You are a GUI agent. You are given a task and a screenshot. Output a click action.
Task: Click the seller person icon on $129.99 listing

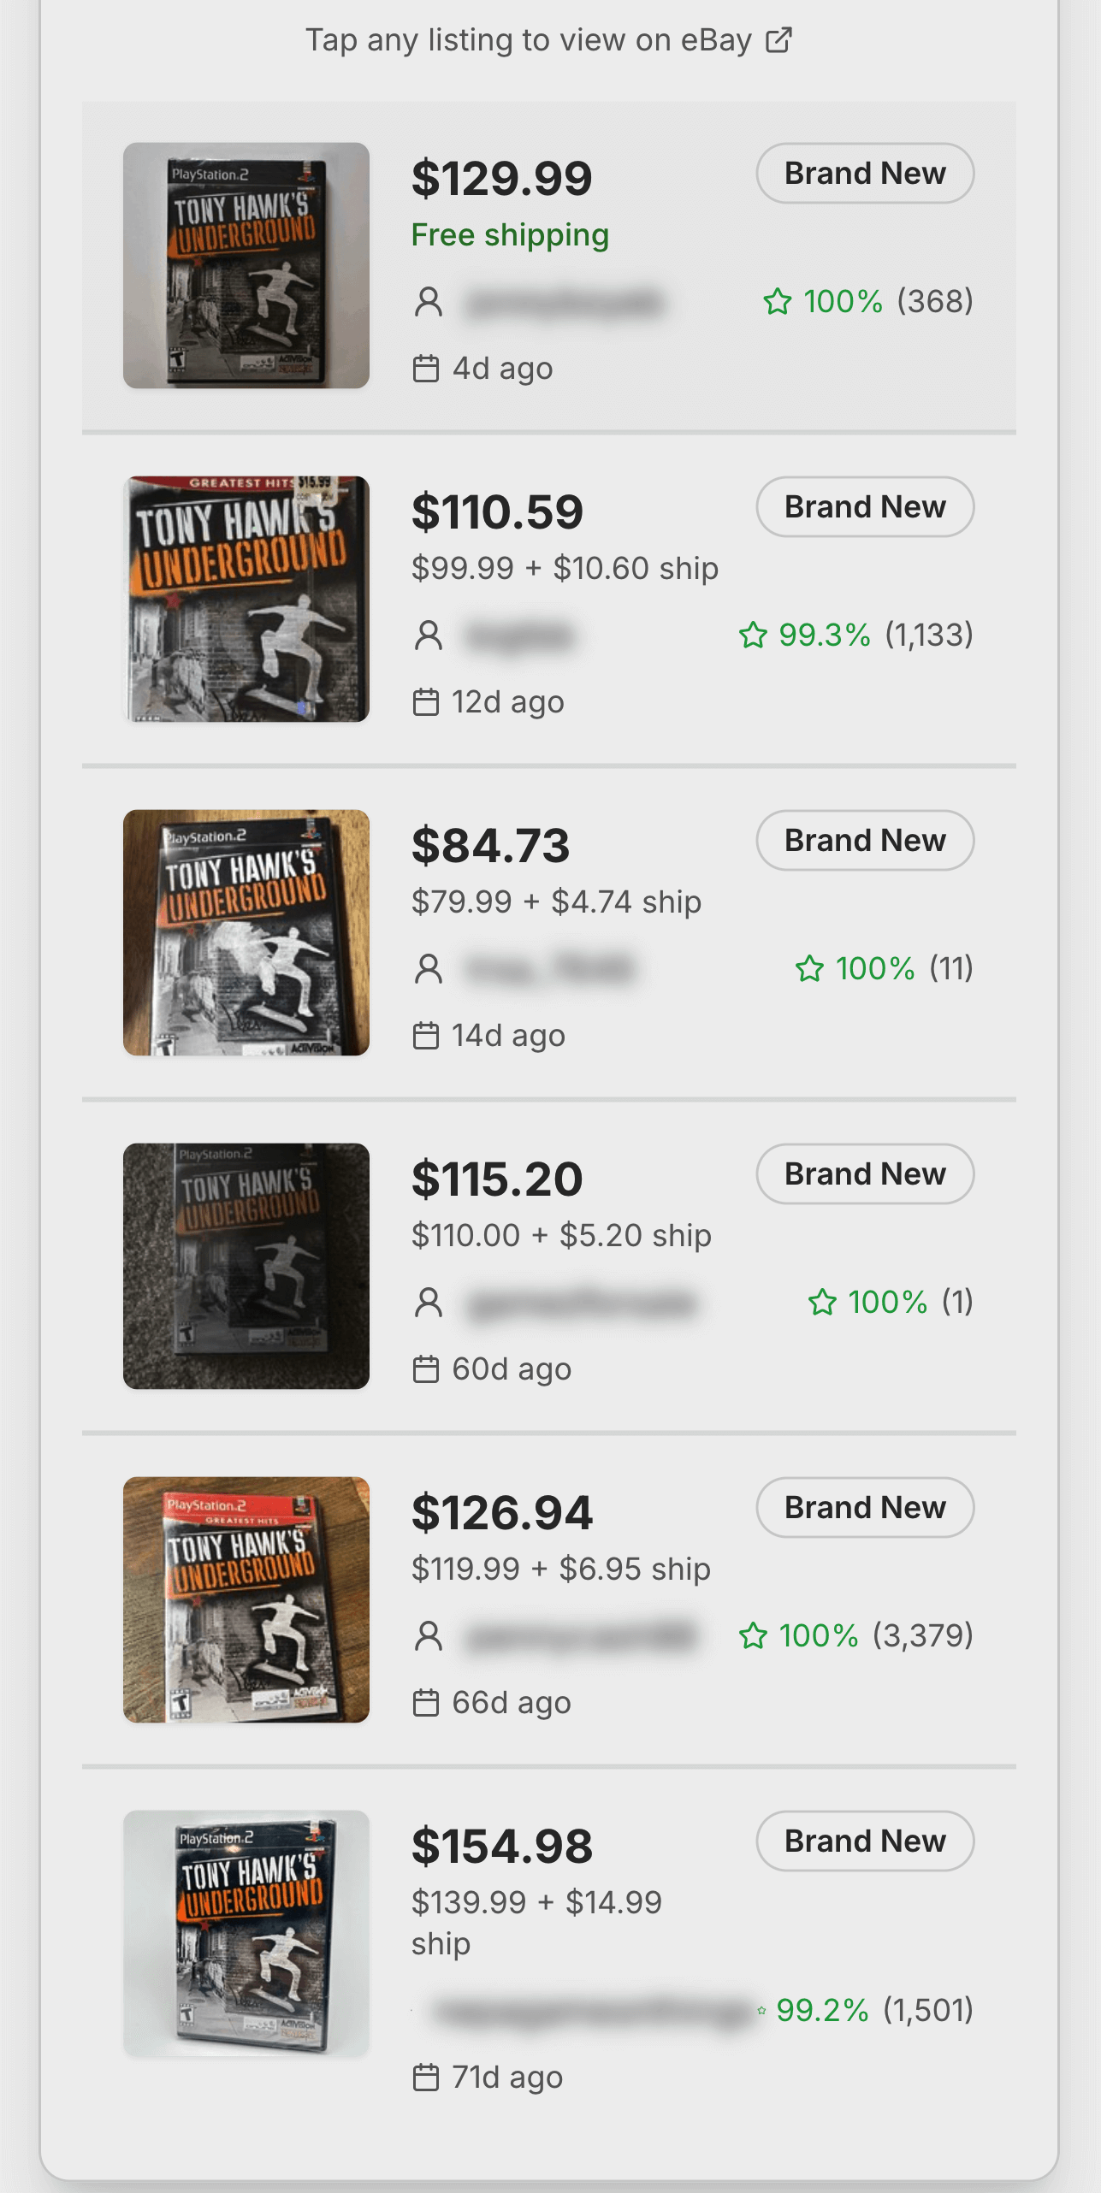428,302
